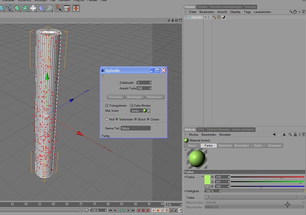Open the Glanzlicht material tab
Image resolution: width=306 pixels, height=215 pixels.
tap(225, 145)
